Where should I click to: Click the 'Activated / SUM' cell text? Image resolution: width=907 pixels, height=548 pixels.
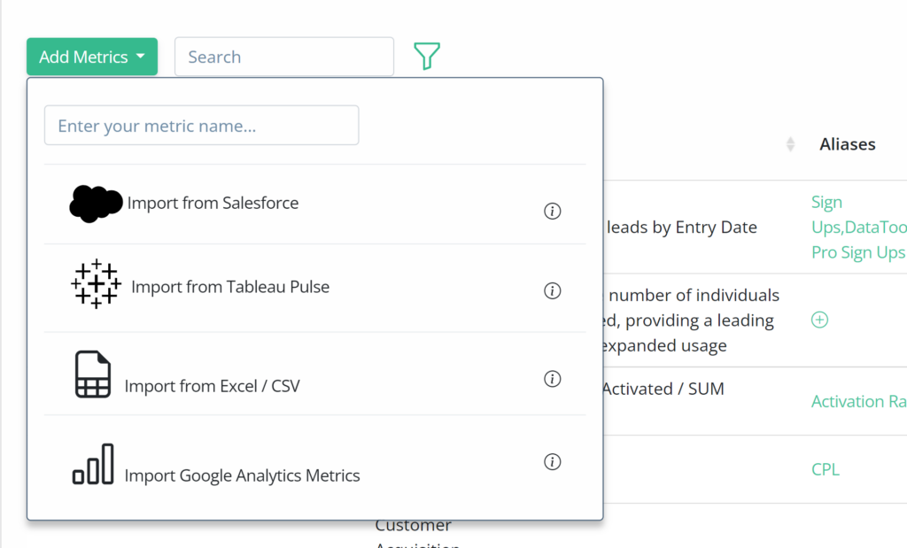663,389
